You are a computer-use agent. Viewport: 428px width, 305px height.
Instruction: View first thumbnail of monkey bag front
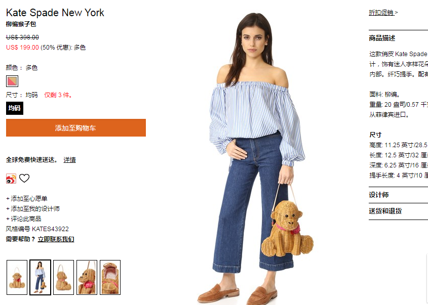tap(17, 277)
